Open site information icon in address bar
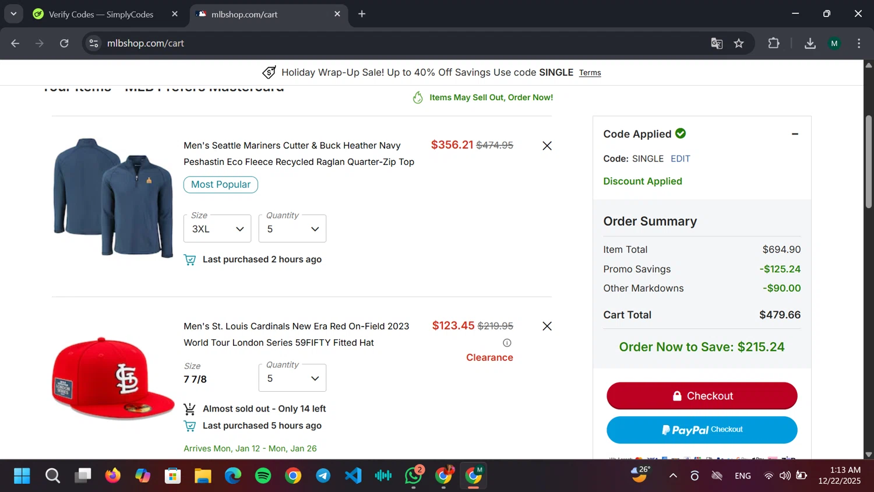The width and height of the screenshot is (874, 492). (x=94, y=43)
